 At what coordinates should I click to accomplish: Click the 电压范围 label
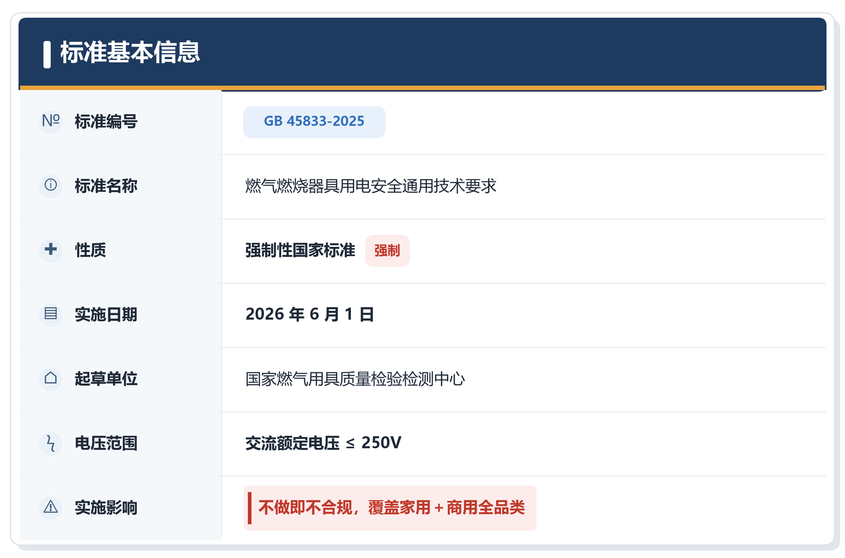pos(106,443)
